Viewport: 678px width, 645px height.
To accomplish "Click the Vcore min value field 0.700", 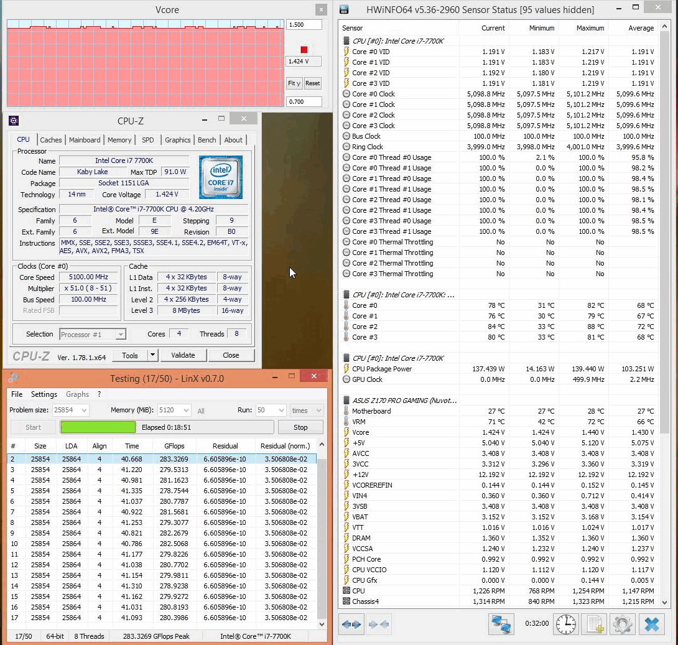I will point(304,101).
